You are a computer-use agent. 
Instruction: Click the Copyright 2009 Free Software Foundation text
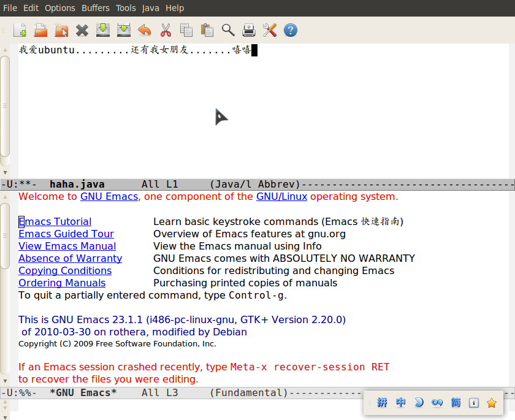point(117,344)
